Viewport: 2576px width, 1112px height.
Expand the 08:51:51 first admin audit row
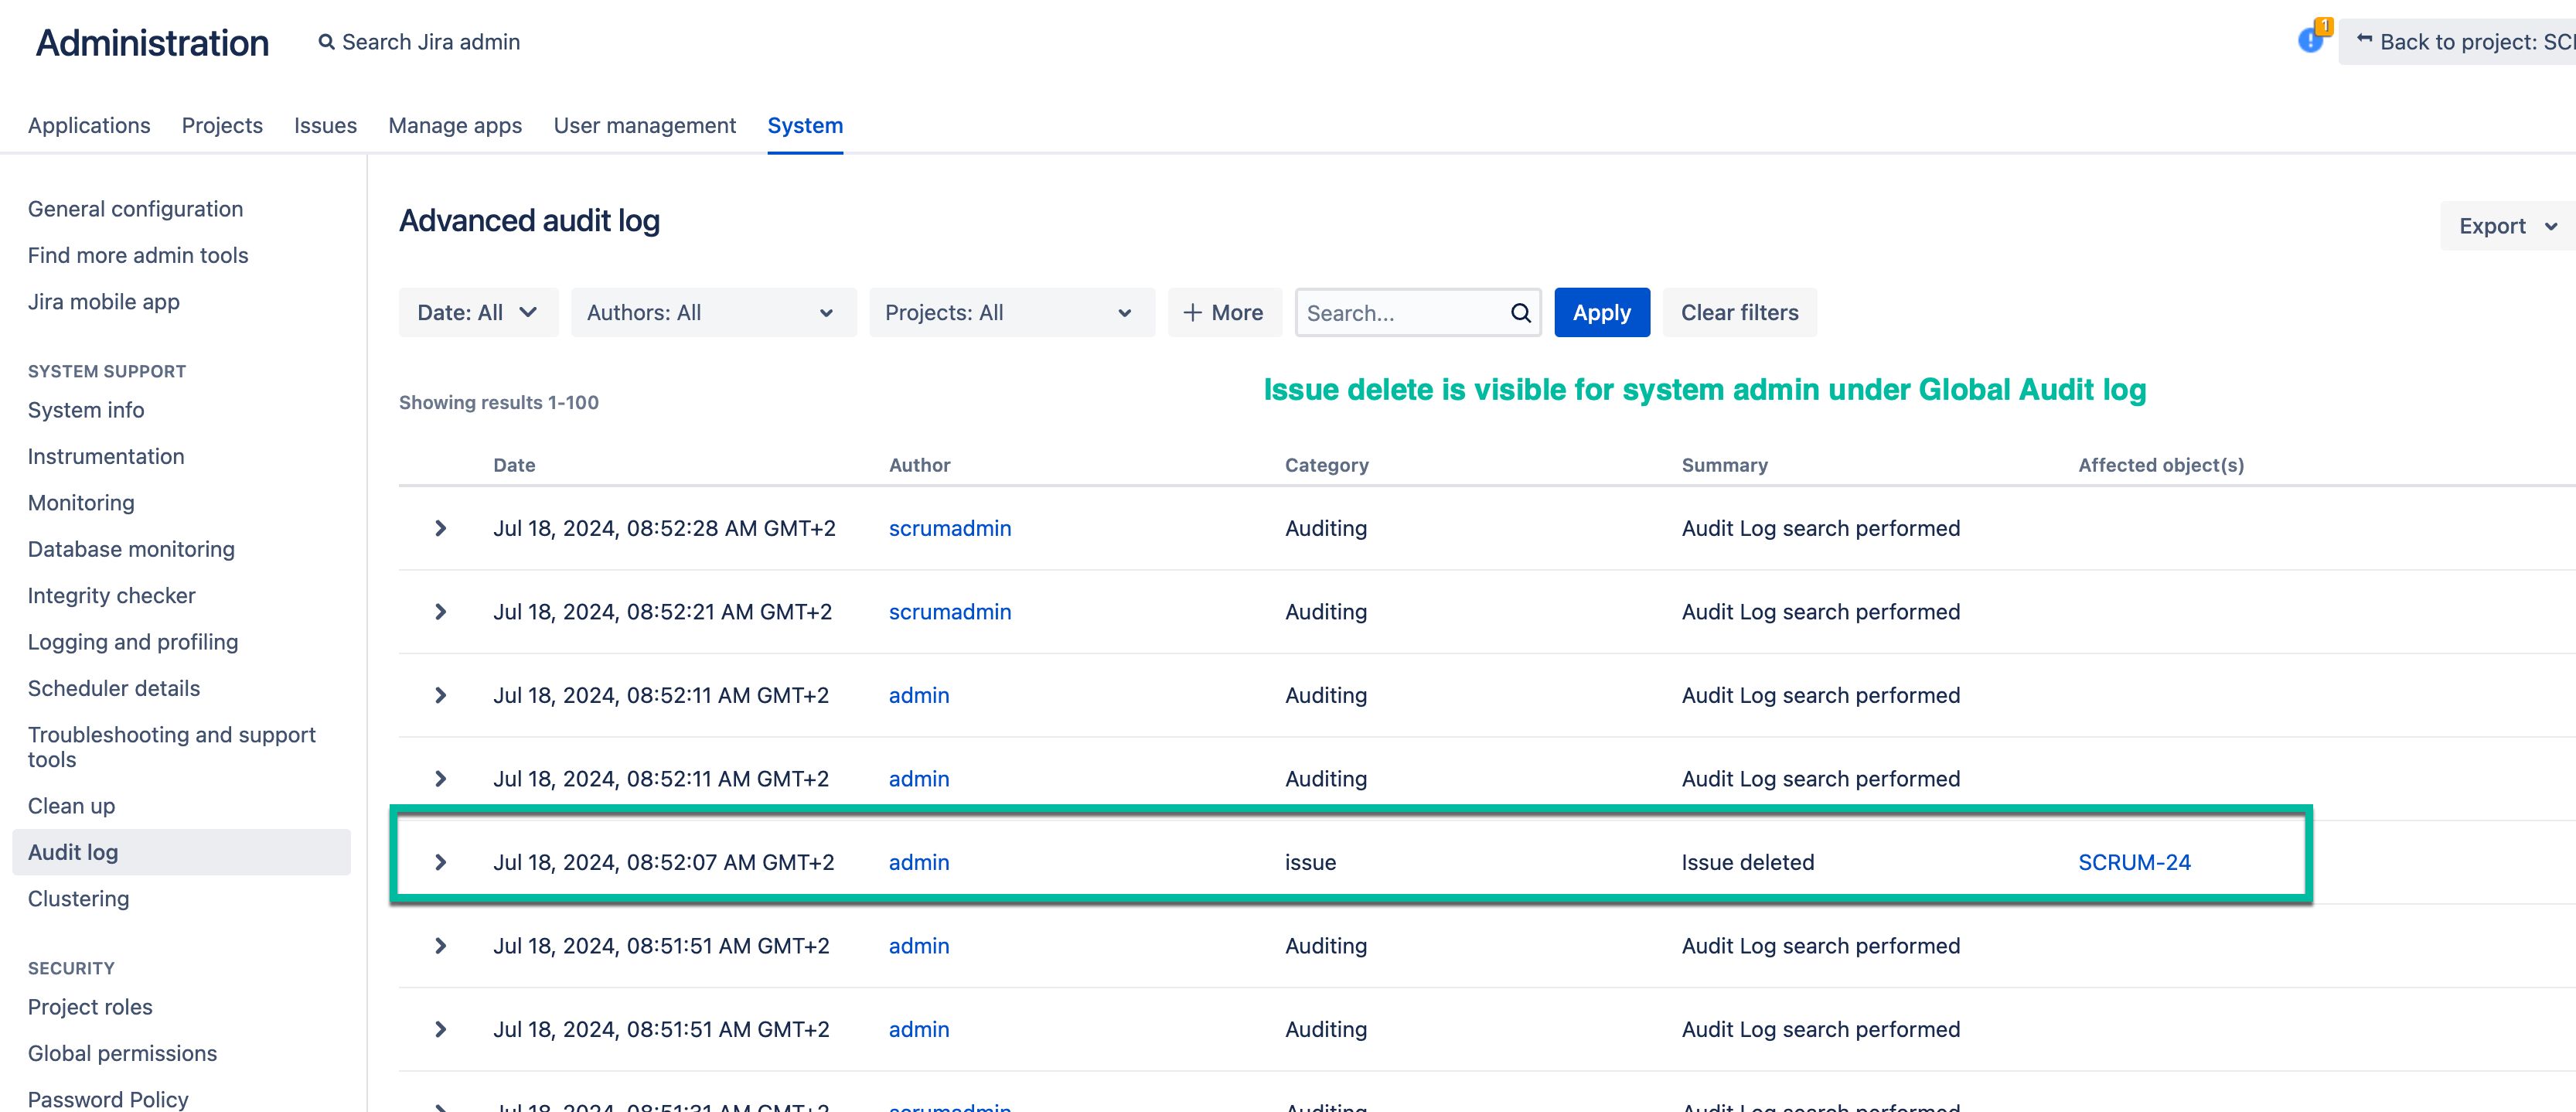(x=440, y=946)
